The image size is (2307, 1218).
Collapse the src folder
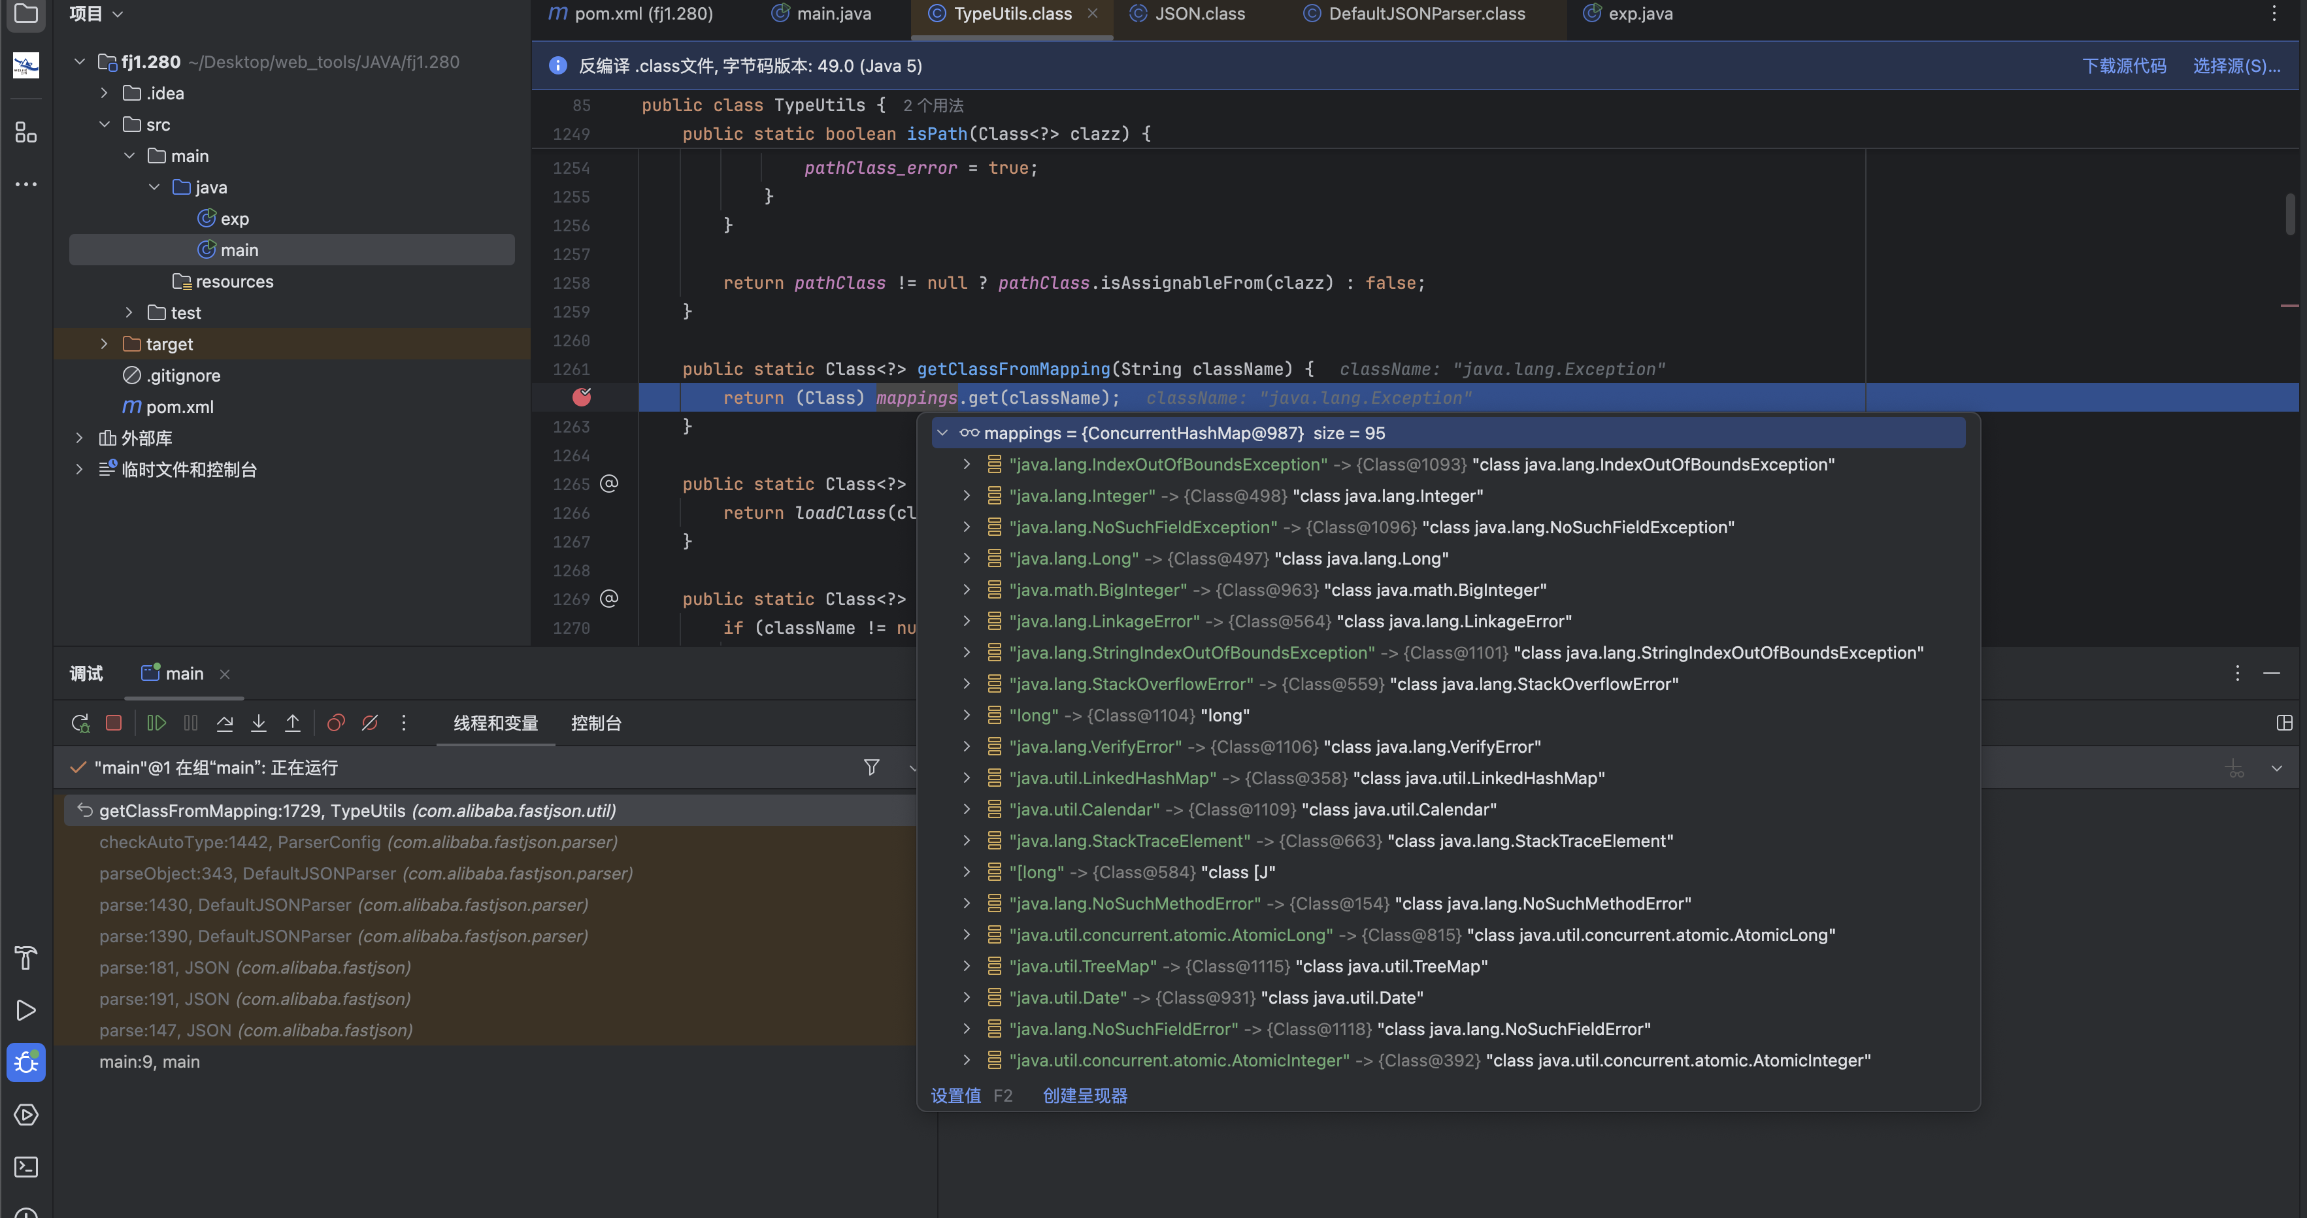point(104,125)
